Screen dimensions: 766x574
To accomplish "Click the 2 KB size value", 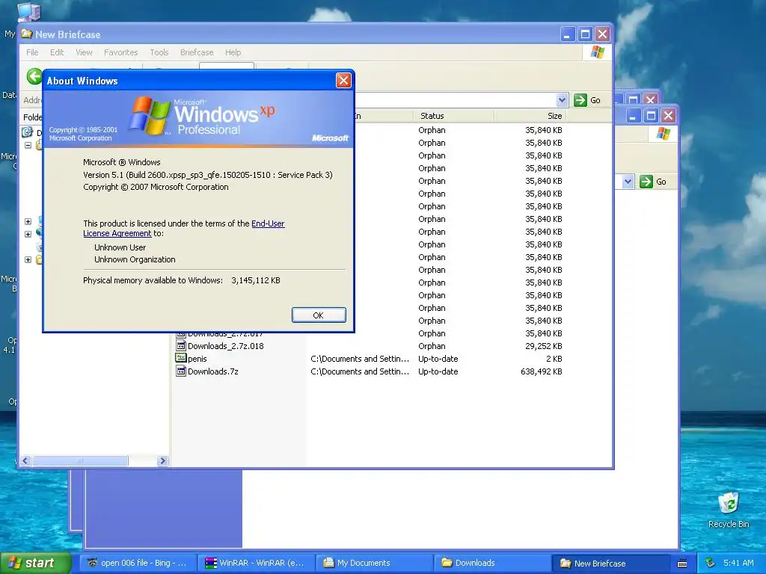I will tap(554, 359).
